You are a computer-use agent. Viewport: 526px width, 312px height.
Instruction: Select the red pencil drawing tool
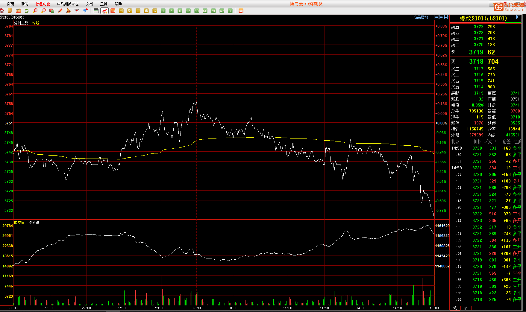click(60, 11)
